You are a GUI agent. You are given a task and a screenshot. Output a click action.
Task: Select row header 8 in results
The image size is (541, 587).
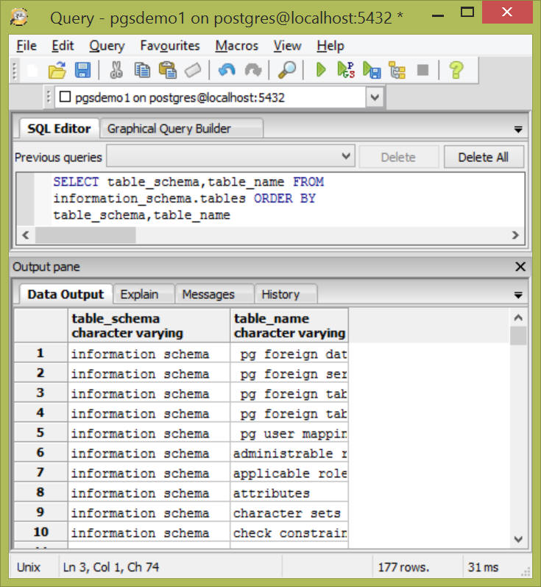click(40, 492)
